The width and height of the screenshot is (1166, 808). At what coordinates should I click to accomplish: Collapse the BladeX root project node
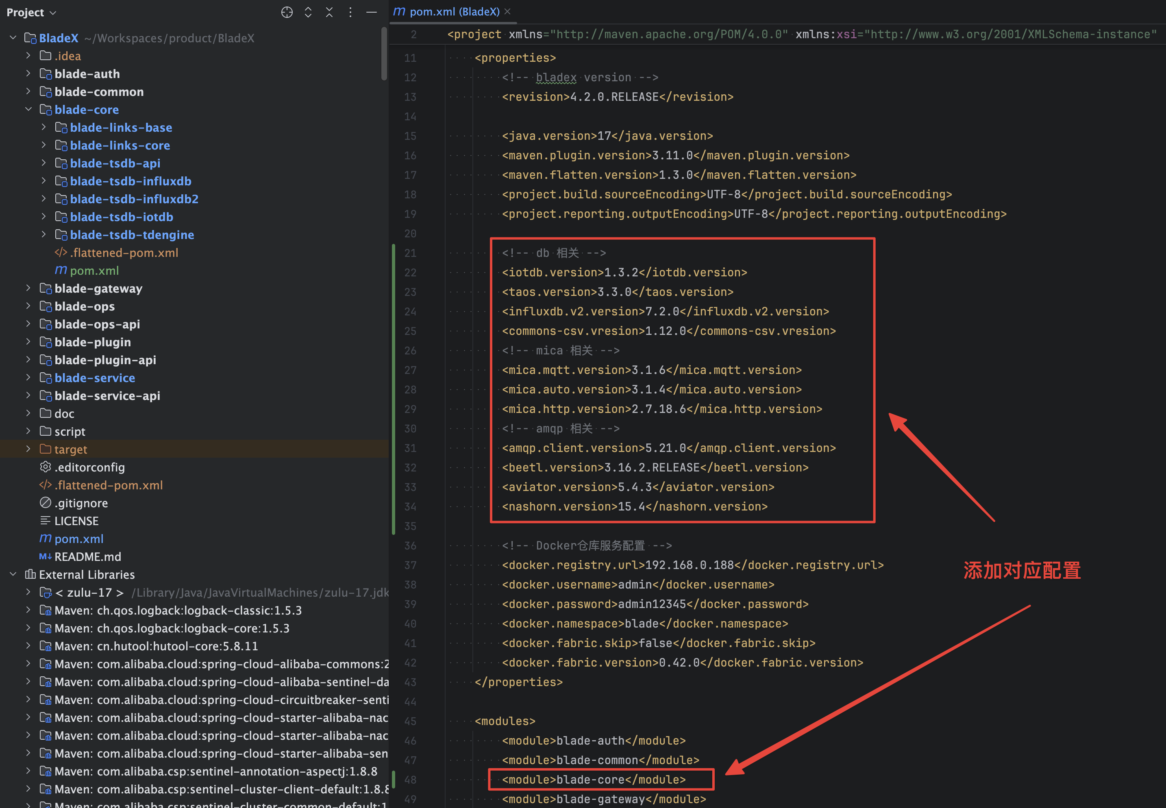point(13,38)
